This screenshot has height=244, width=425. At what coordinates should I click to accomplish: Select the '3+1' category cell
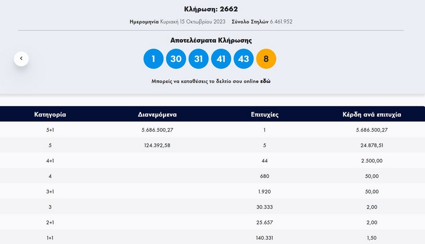tap(50, 192)
